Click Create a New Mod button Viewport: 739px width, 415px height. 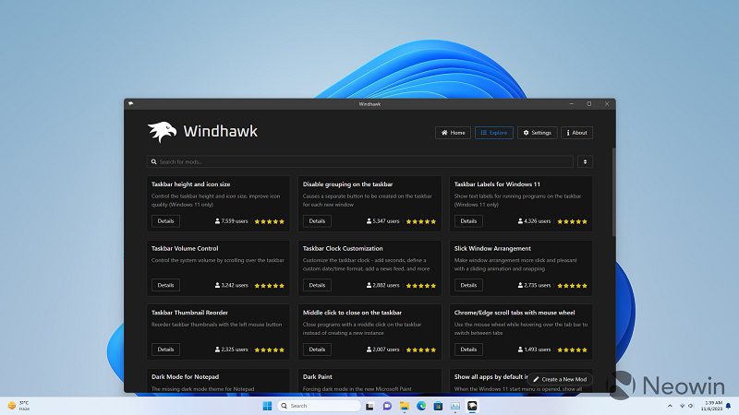561,379
